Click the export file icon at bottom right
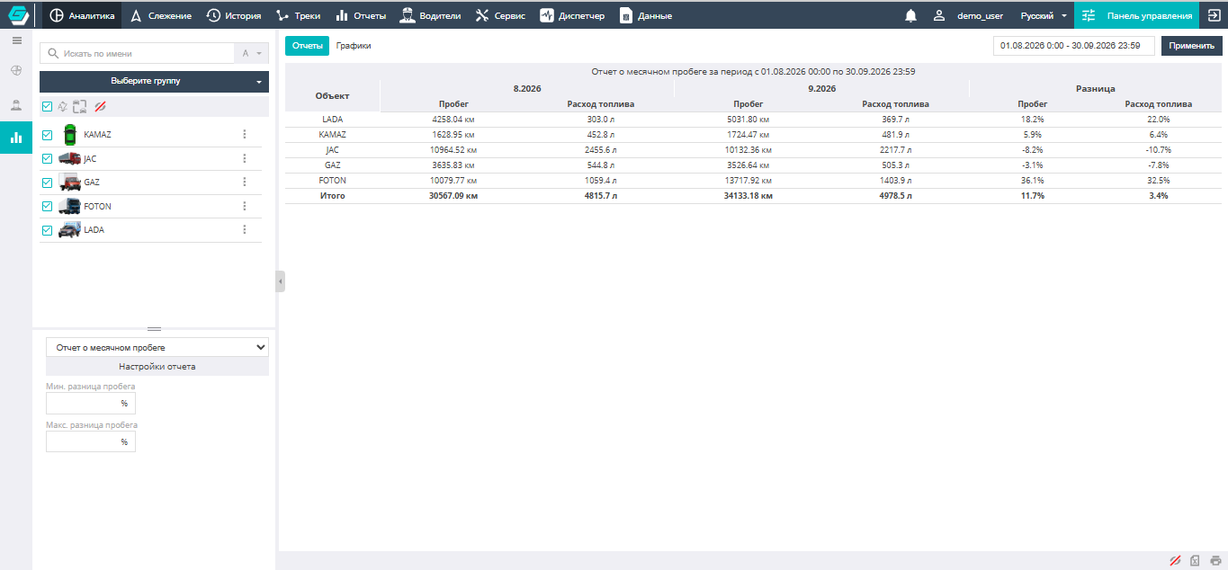Viewport: 1228px width, 570px height. click(x=1195, y=561)
